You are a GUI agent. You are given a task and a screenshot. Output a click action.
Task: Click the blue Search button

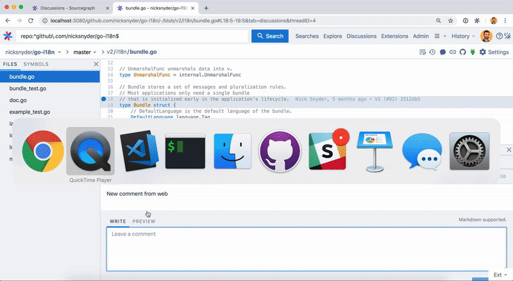click(x=270, y=36)
